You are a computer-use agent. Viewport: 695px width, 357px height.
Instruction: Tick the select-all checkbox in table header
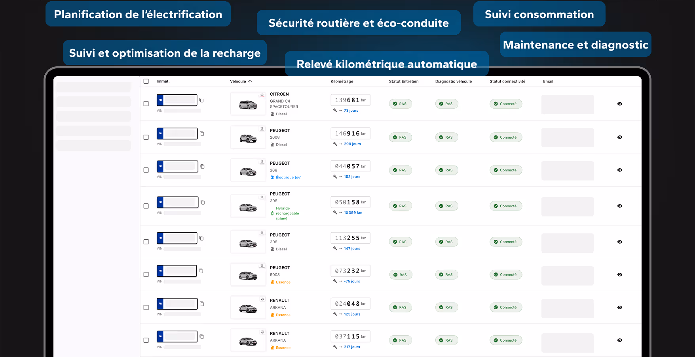146,81
